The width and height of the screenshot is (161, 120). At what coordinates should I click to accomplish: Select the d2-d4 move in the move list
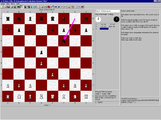103,24
